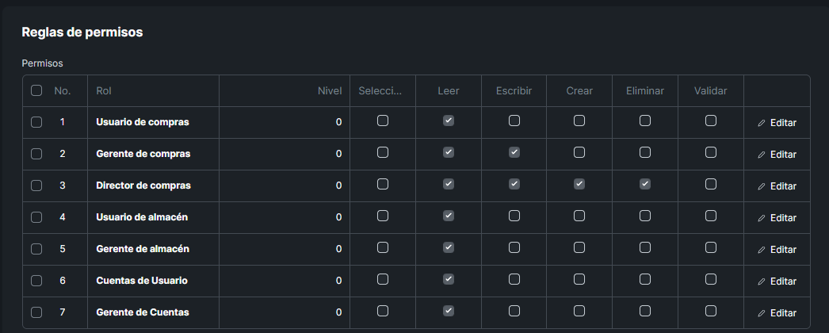Viewport: 829px width, 333px height.
Task: Enable Validar for Gerente de Cuentas
Action: click(x=711, y=311)
